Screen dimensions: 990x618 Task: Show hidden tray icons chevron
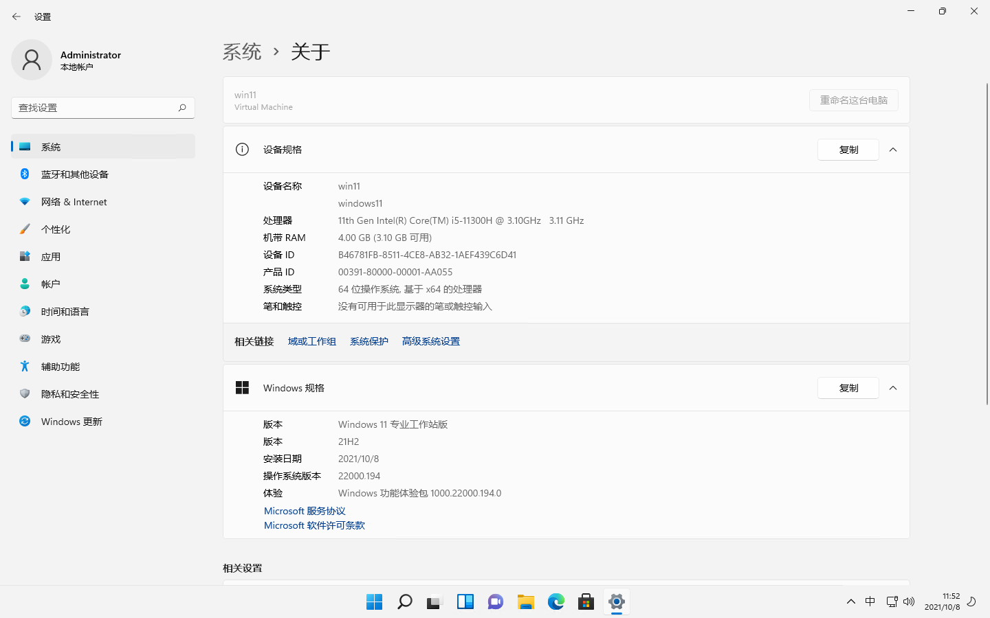[x=851, y=602]
